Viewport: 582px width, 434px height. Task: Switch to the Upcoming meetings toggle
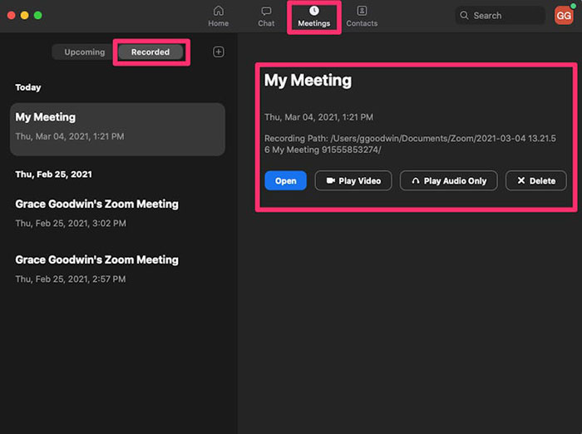click(85, 52)
